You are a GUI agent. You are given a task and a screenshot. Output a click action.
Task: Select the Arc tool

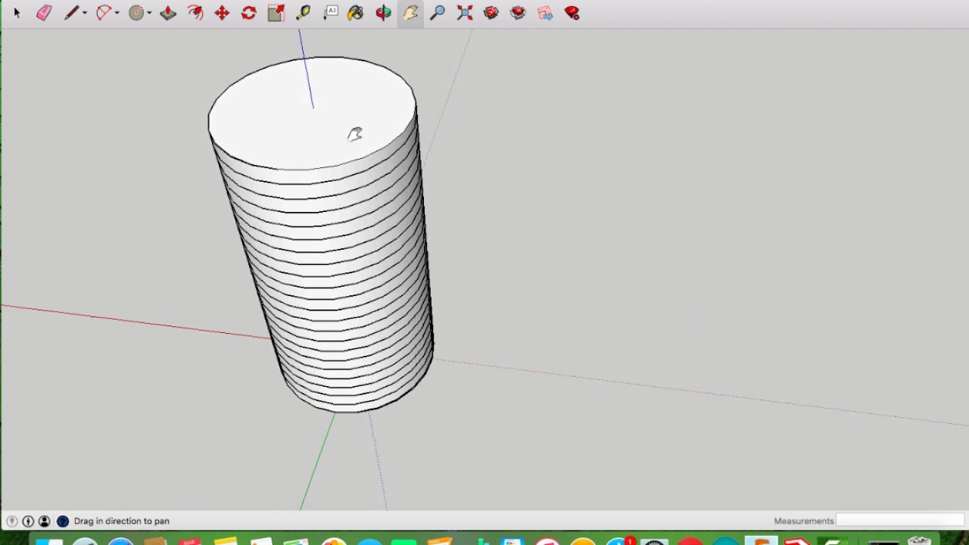[x=104, y=13]
